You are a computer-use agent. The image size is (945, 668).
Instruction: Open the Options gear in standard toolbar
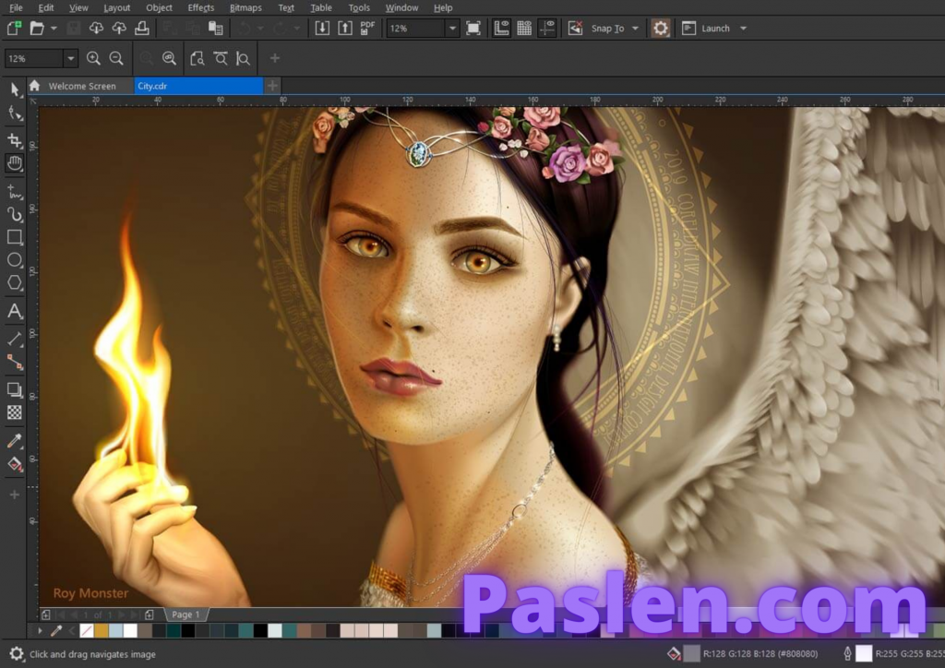click(x=661, y=28)
